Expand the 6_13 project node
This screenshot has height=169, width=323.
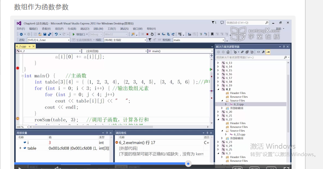coord(218,63)
